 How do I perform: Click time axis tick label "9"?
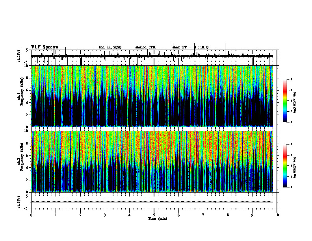252,215
